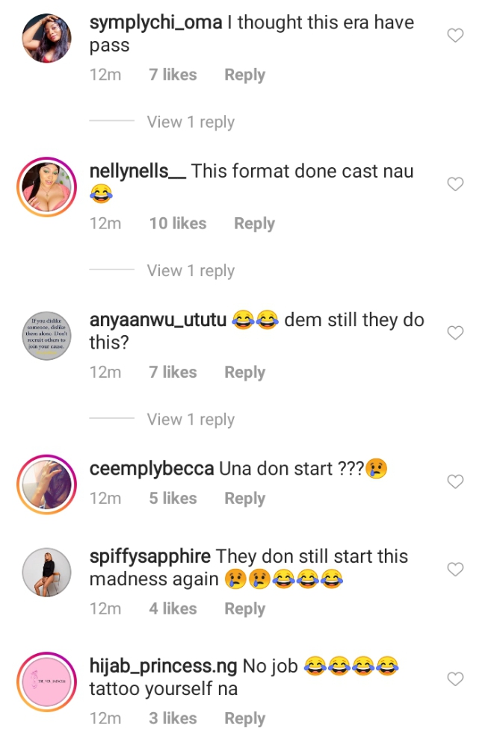Like spiffysapphire's comment using the heart
This screenshot has height=748, width=494.
[x=454, y=570]
